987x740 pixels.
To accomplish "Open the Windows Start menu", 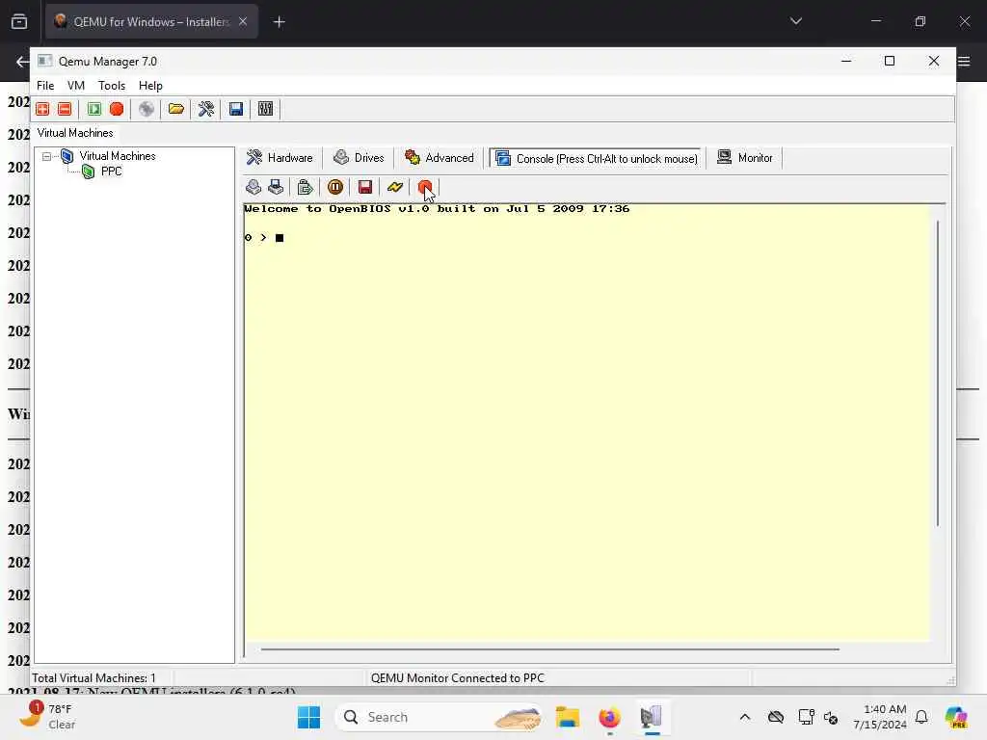I will [x=309, y=717].
